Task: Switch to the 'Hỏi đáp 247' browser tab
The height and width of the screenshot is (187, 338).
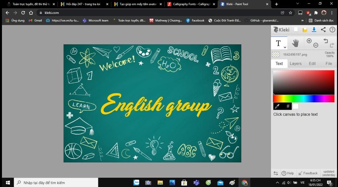Action: [x=83, y=4]
